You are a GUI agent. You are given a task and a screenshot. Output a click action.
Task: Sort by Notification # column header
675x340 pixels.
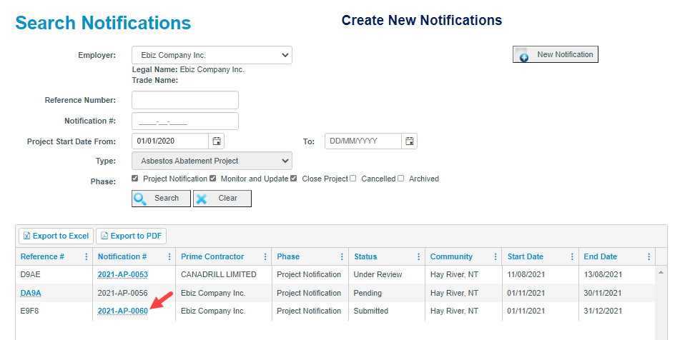[122, 256]
